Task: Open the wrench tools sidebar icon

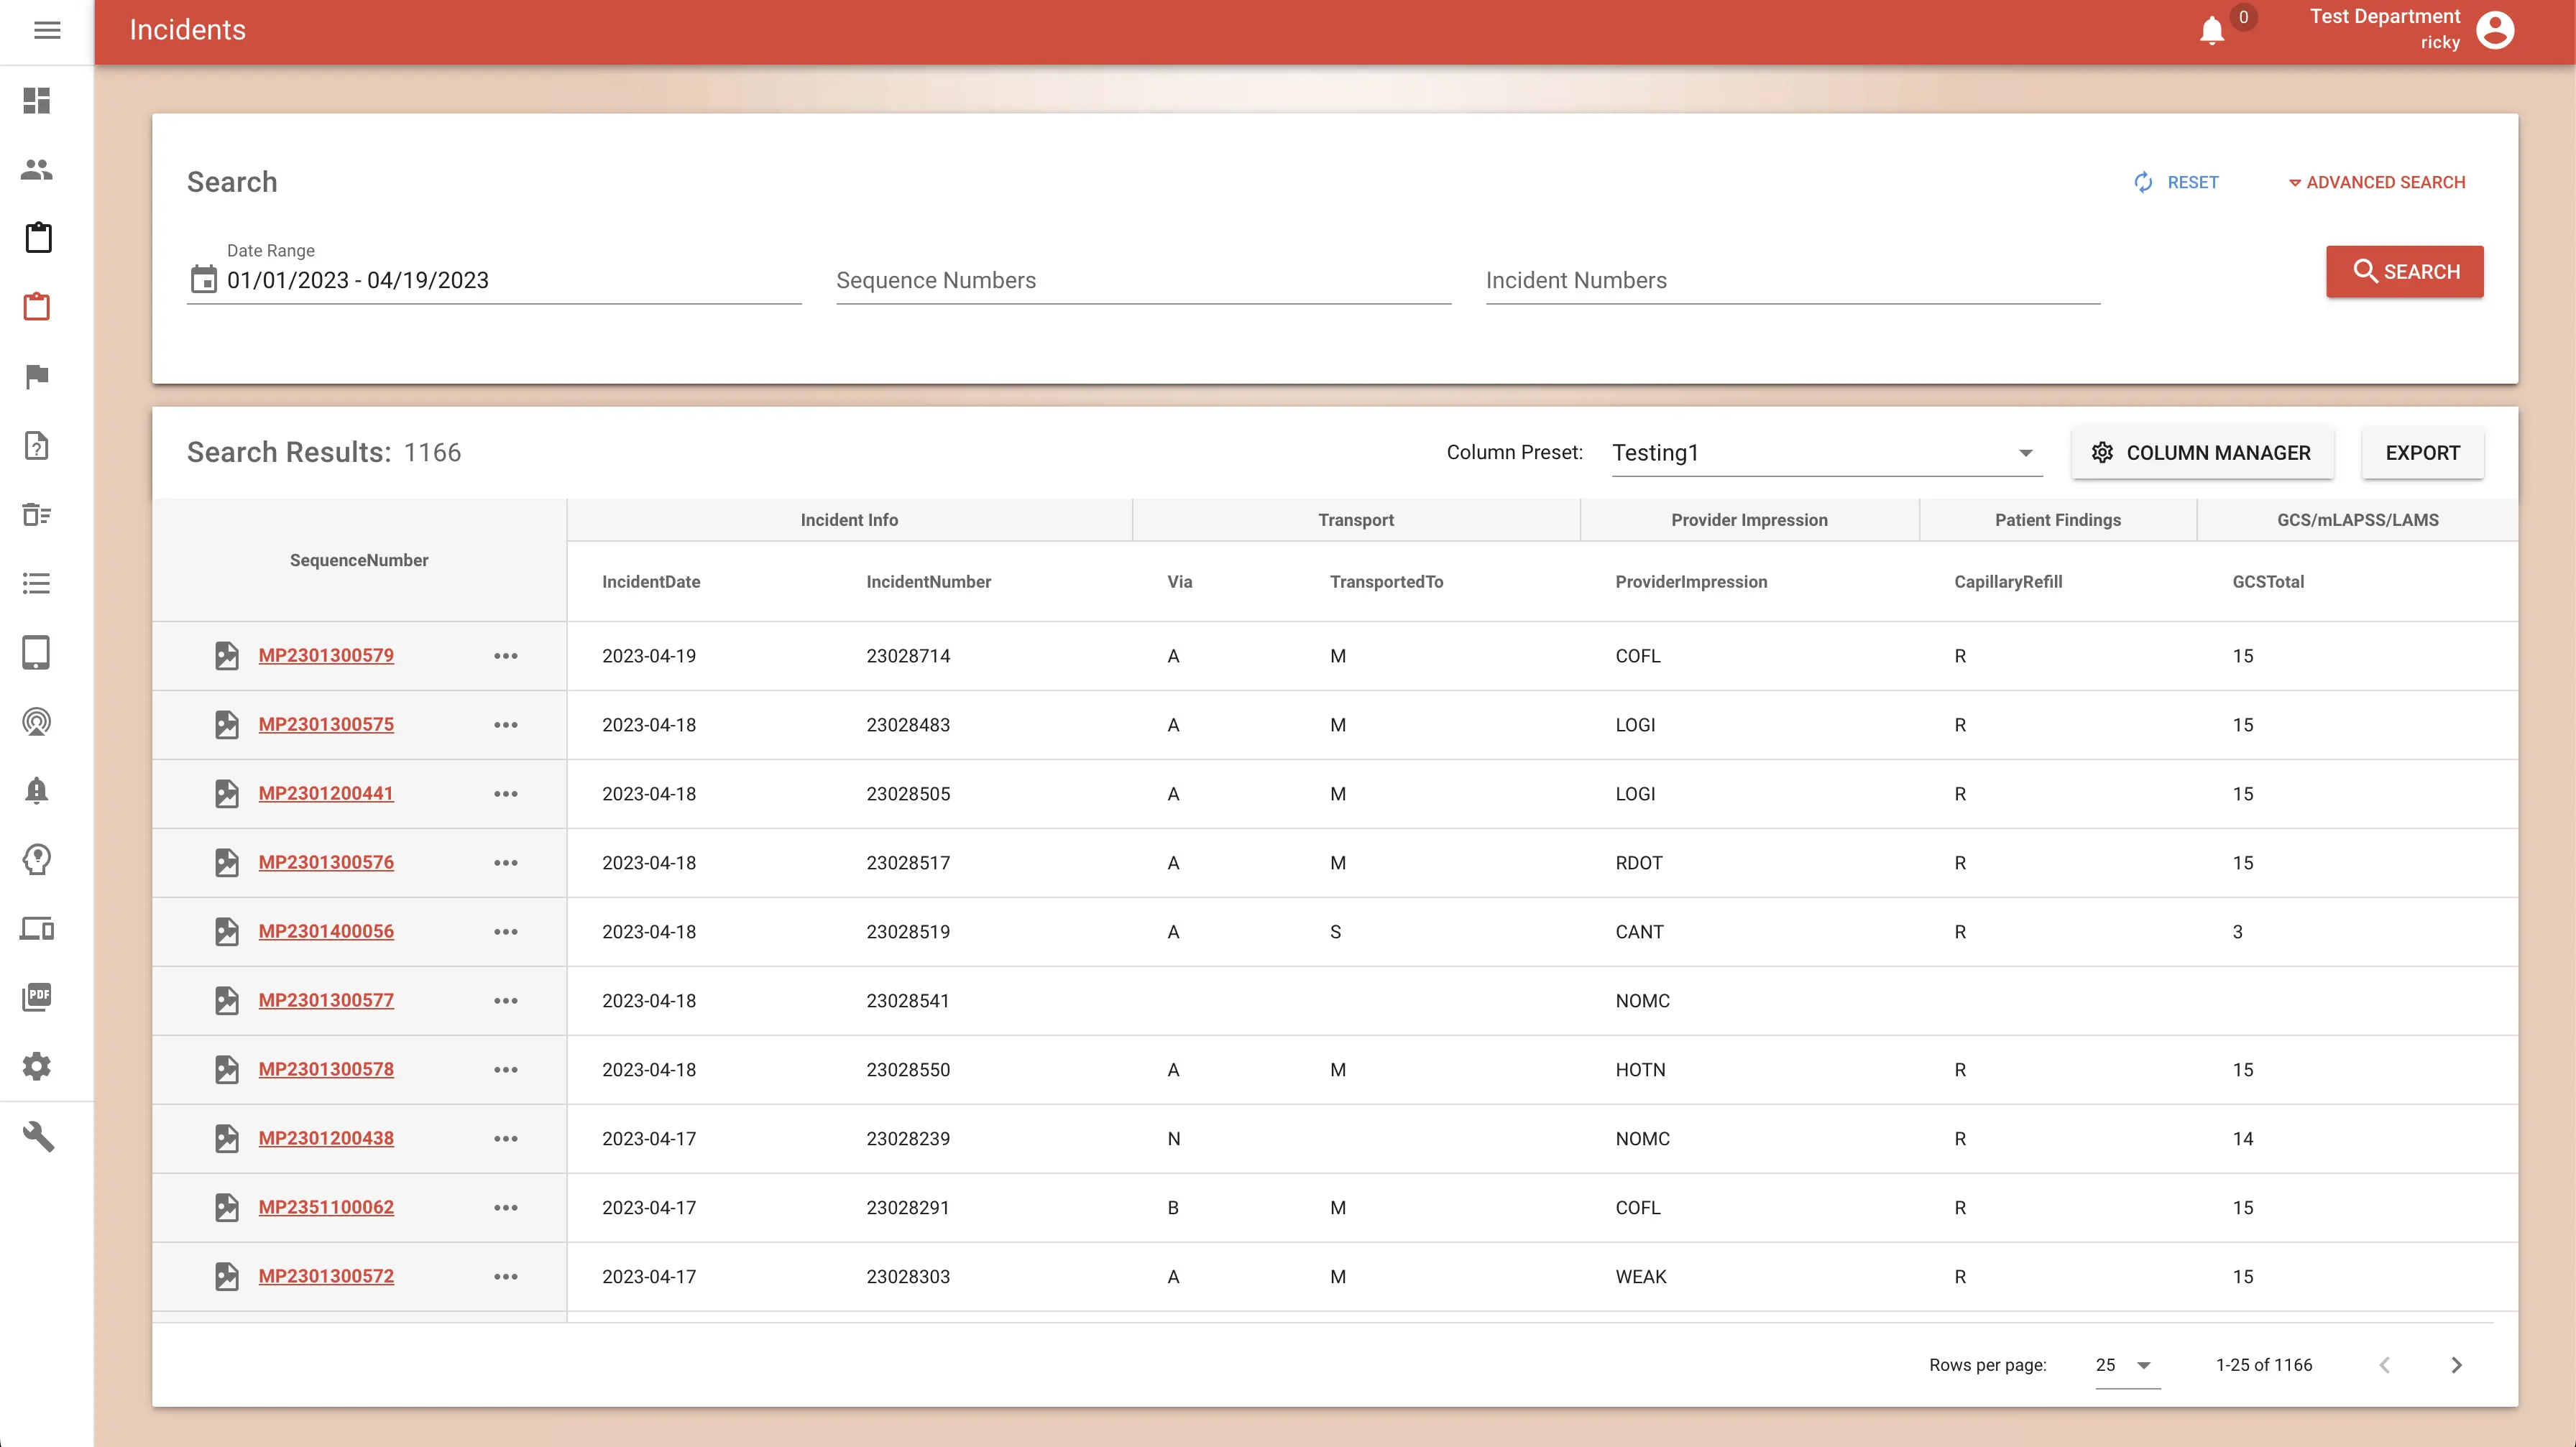Action: point(37,1136)
